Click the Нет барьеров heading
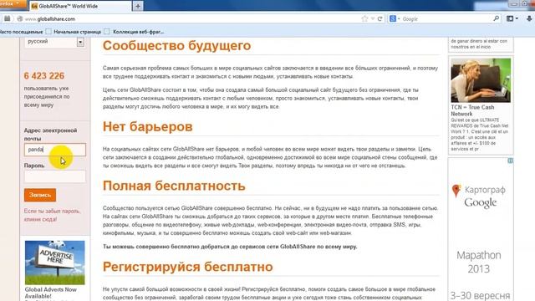The height and width of the screenshot is (301, 535). (x=148, y=126)
